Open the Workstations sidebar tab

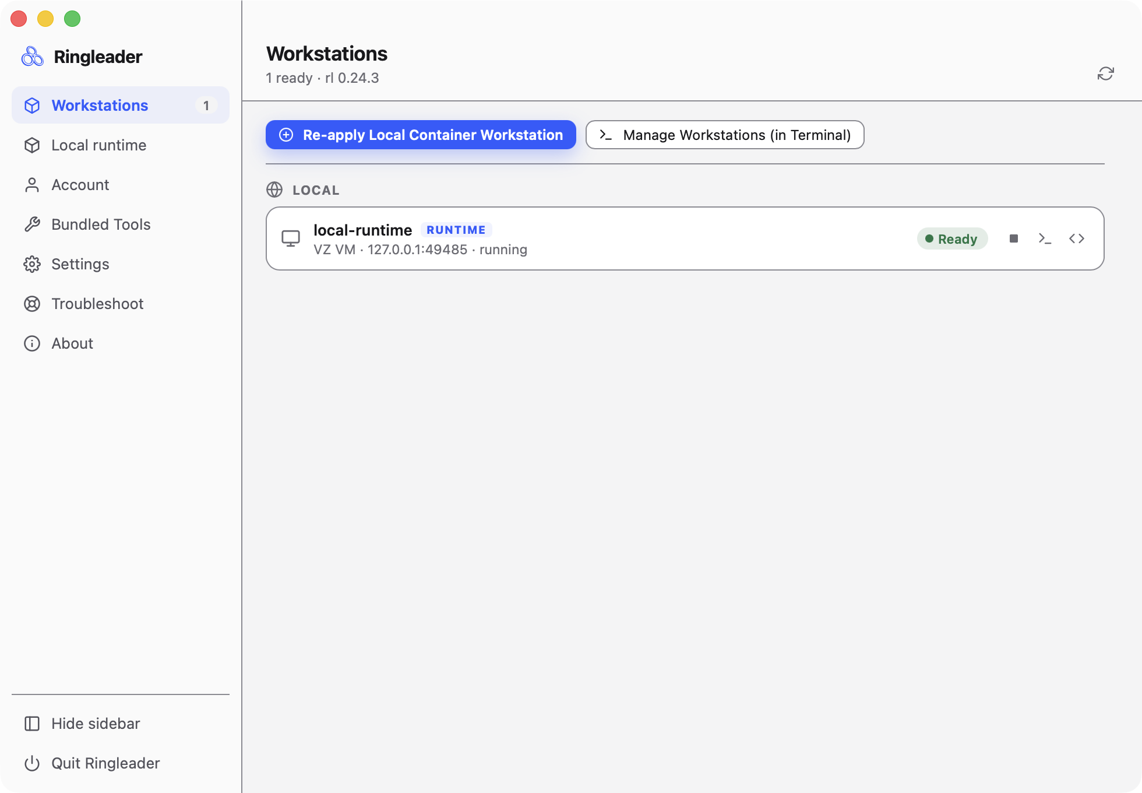point(121,105)
